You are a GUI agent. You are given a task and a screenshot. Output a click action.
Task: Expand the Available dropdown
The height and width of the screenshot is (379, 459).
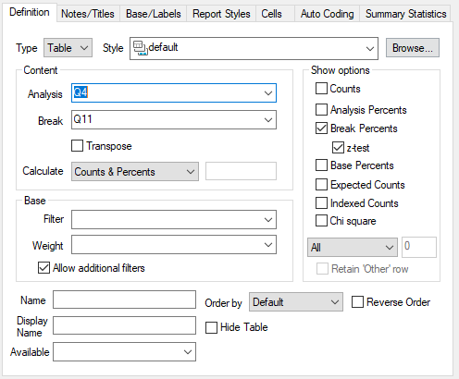pyautogui.click(x=124, y=351)
